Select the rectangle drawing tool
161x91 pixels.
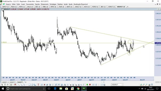[x=29, y=85]
